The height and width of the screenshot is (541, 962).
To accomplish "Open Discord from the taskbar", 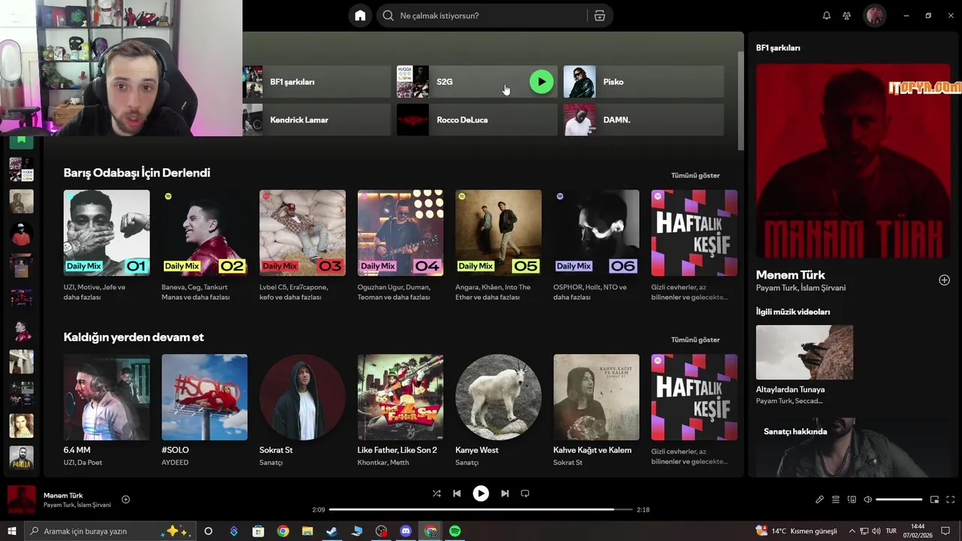I will (x=406, y=531).
